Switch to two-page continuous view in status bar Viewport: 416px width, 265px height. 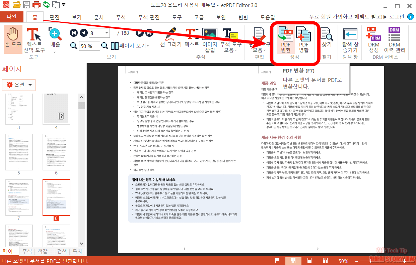pos(325,261)
